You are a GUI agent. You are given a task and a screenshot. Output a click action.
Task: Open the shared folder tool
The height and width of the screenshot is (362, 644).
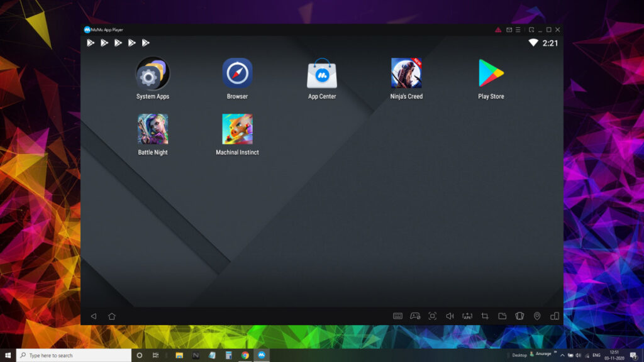(x=502, y=316)
